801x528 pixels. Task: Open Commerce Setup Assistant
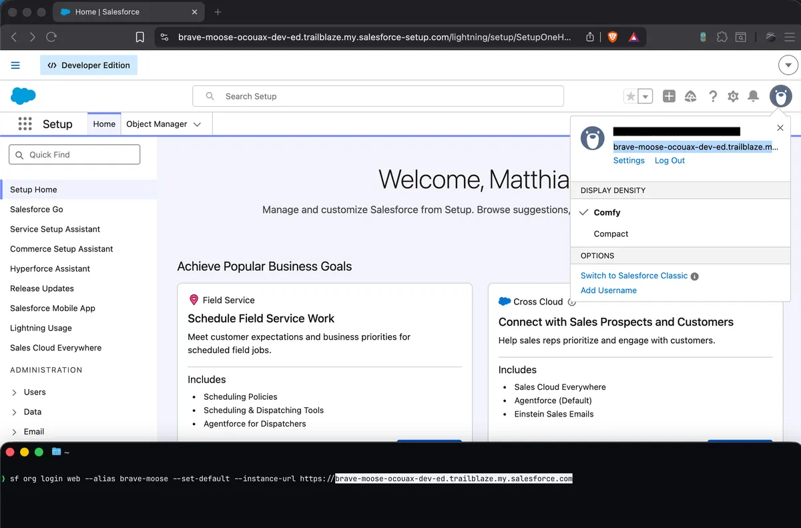pyautogui.click(x=61, y=249)
